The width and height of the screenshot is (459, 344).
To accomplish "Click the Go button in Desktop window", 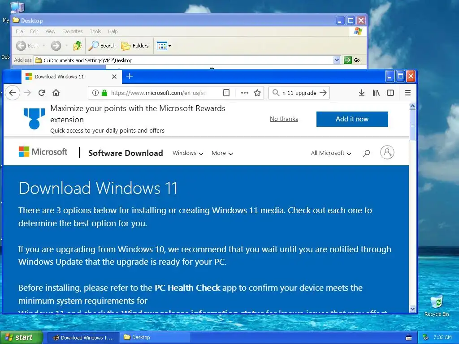I will [352, 60].
